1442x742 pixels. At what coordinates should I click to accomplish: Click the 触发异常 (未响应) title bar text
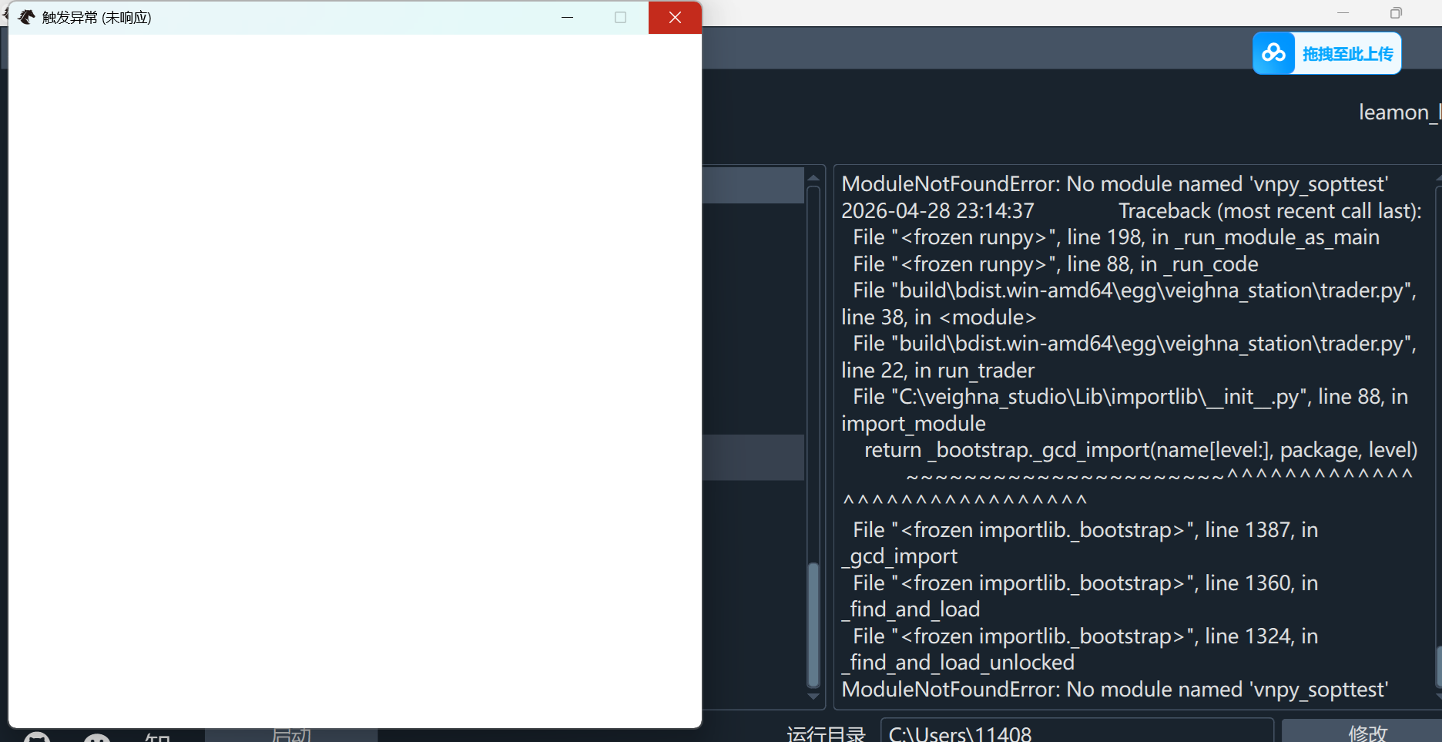(x=97, y=18)
